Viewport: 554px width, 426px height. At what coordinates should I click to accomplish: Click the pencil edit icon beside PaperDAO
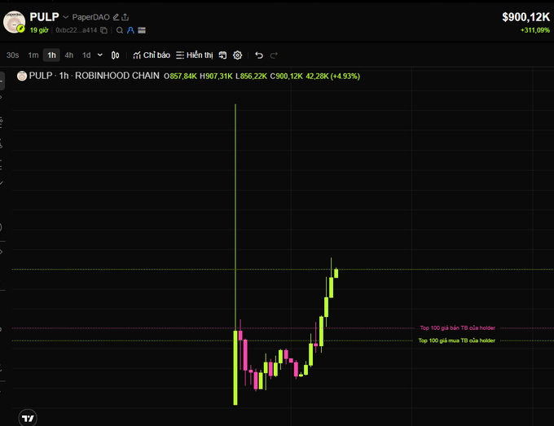(116, 17)
